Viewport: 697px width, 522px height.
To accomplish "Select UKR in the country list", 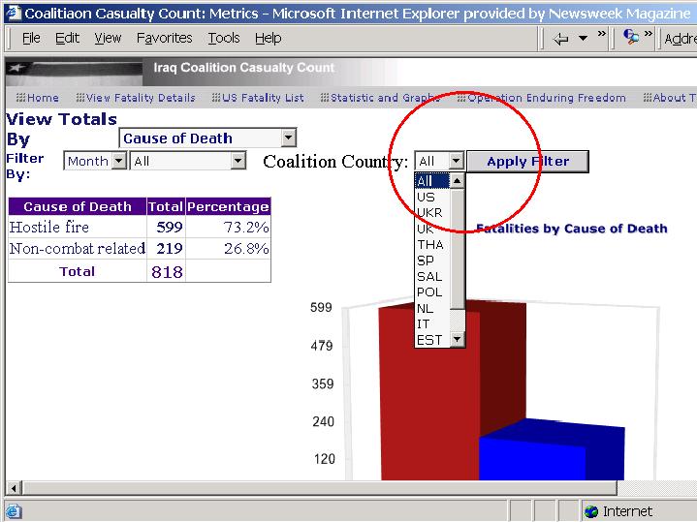I will (x=432, y=213).
